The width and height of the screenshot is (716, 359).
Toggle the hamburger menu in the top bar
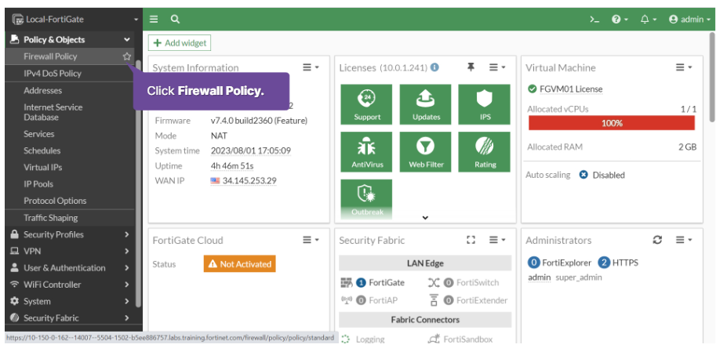(154, 19)
